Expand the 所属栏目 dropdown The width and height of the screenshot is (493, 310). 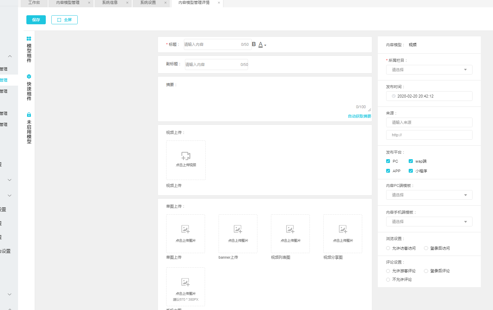pos(429,70)
